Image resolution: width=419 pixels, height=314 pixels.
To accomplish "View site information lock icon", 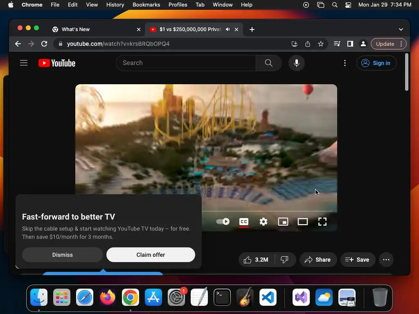I will (x=61, y=44).
